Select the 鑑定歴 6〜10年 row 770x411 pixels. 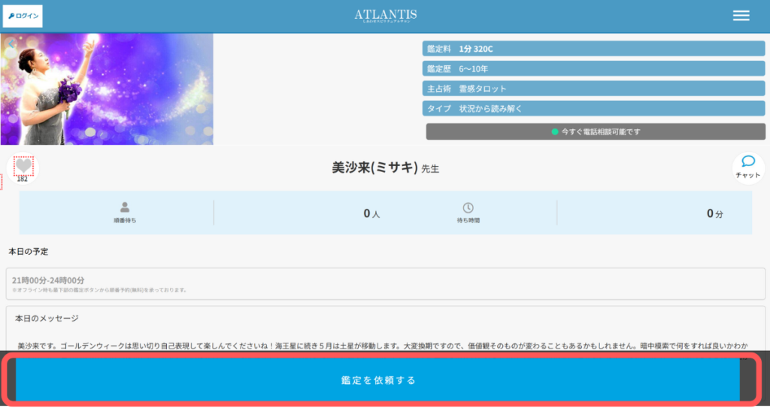[593, 68]
